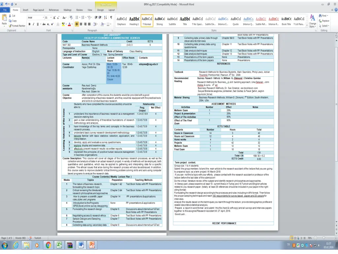
Task: Apply the Book Title style
Action: (286, 21)
